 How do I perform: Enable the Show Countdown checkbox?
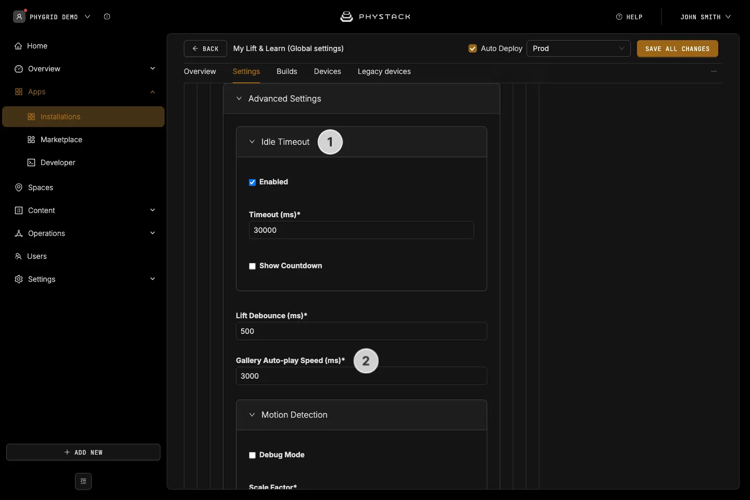(252, 266)
